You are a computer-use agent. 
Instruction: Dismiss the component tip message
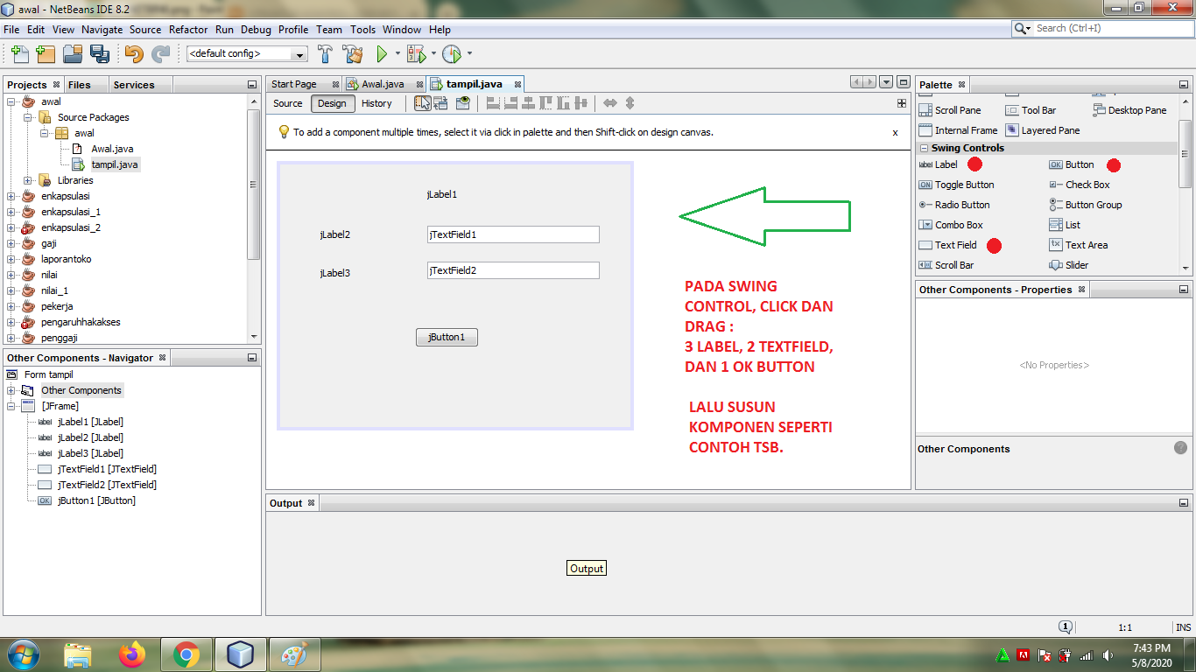(895, 131)
